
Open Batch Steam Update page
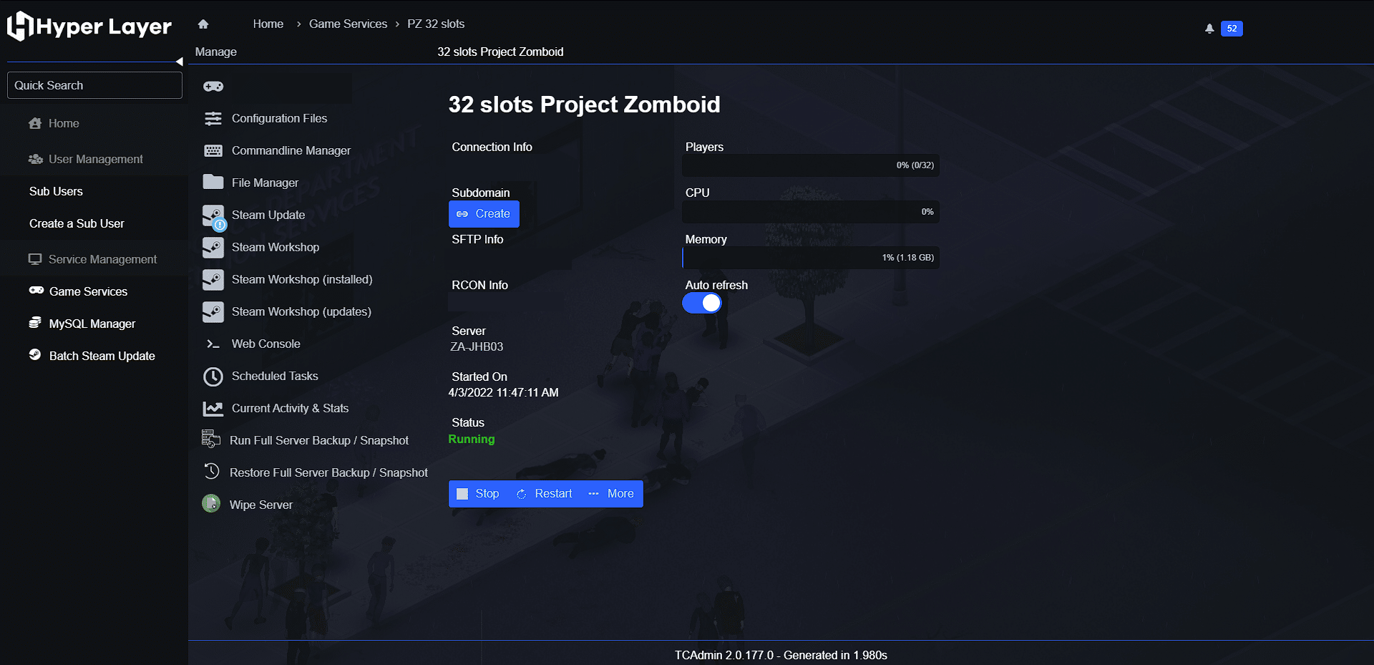pyautogui.click(x=102, y=356)
